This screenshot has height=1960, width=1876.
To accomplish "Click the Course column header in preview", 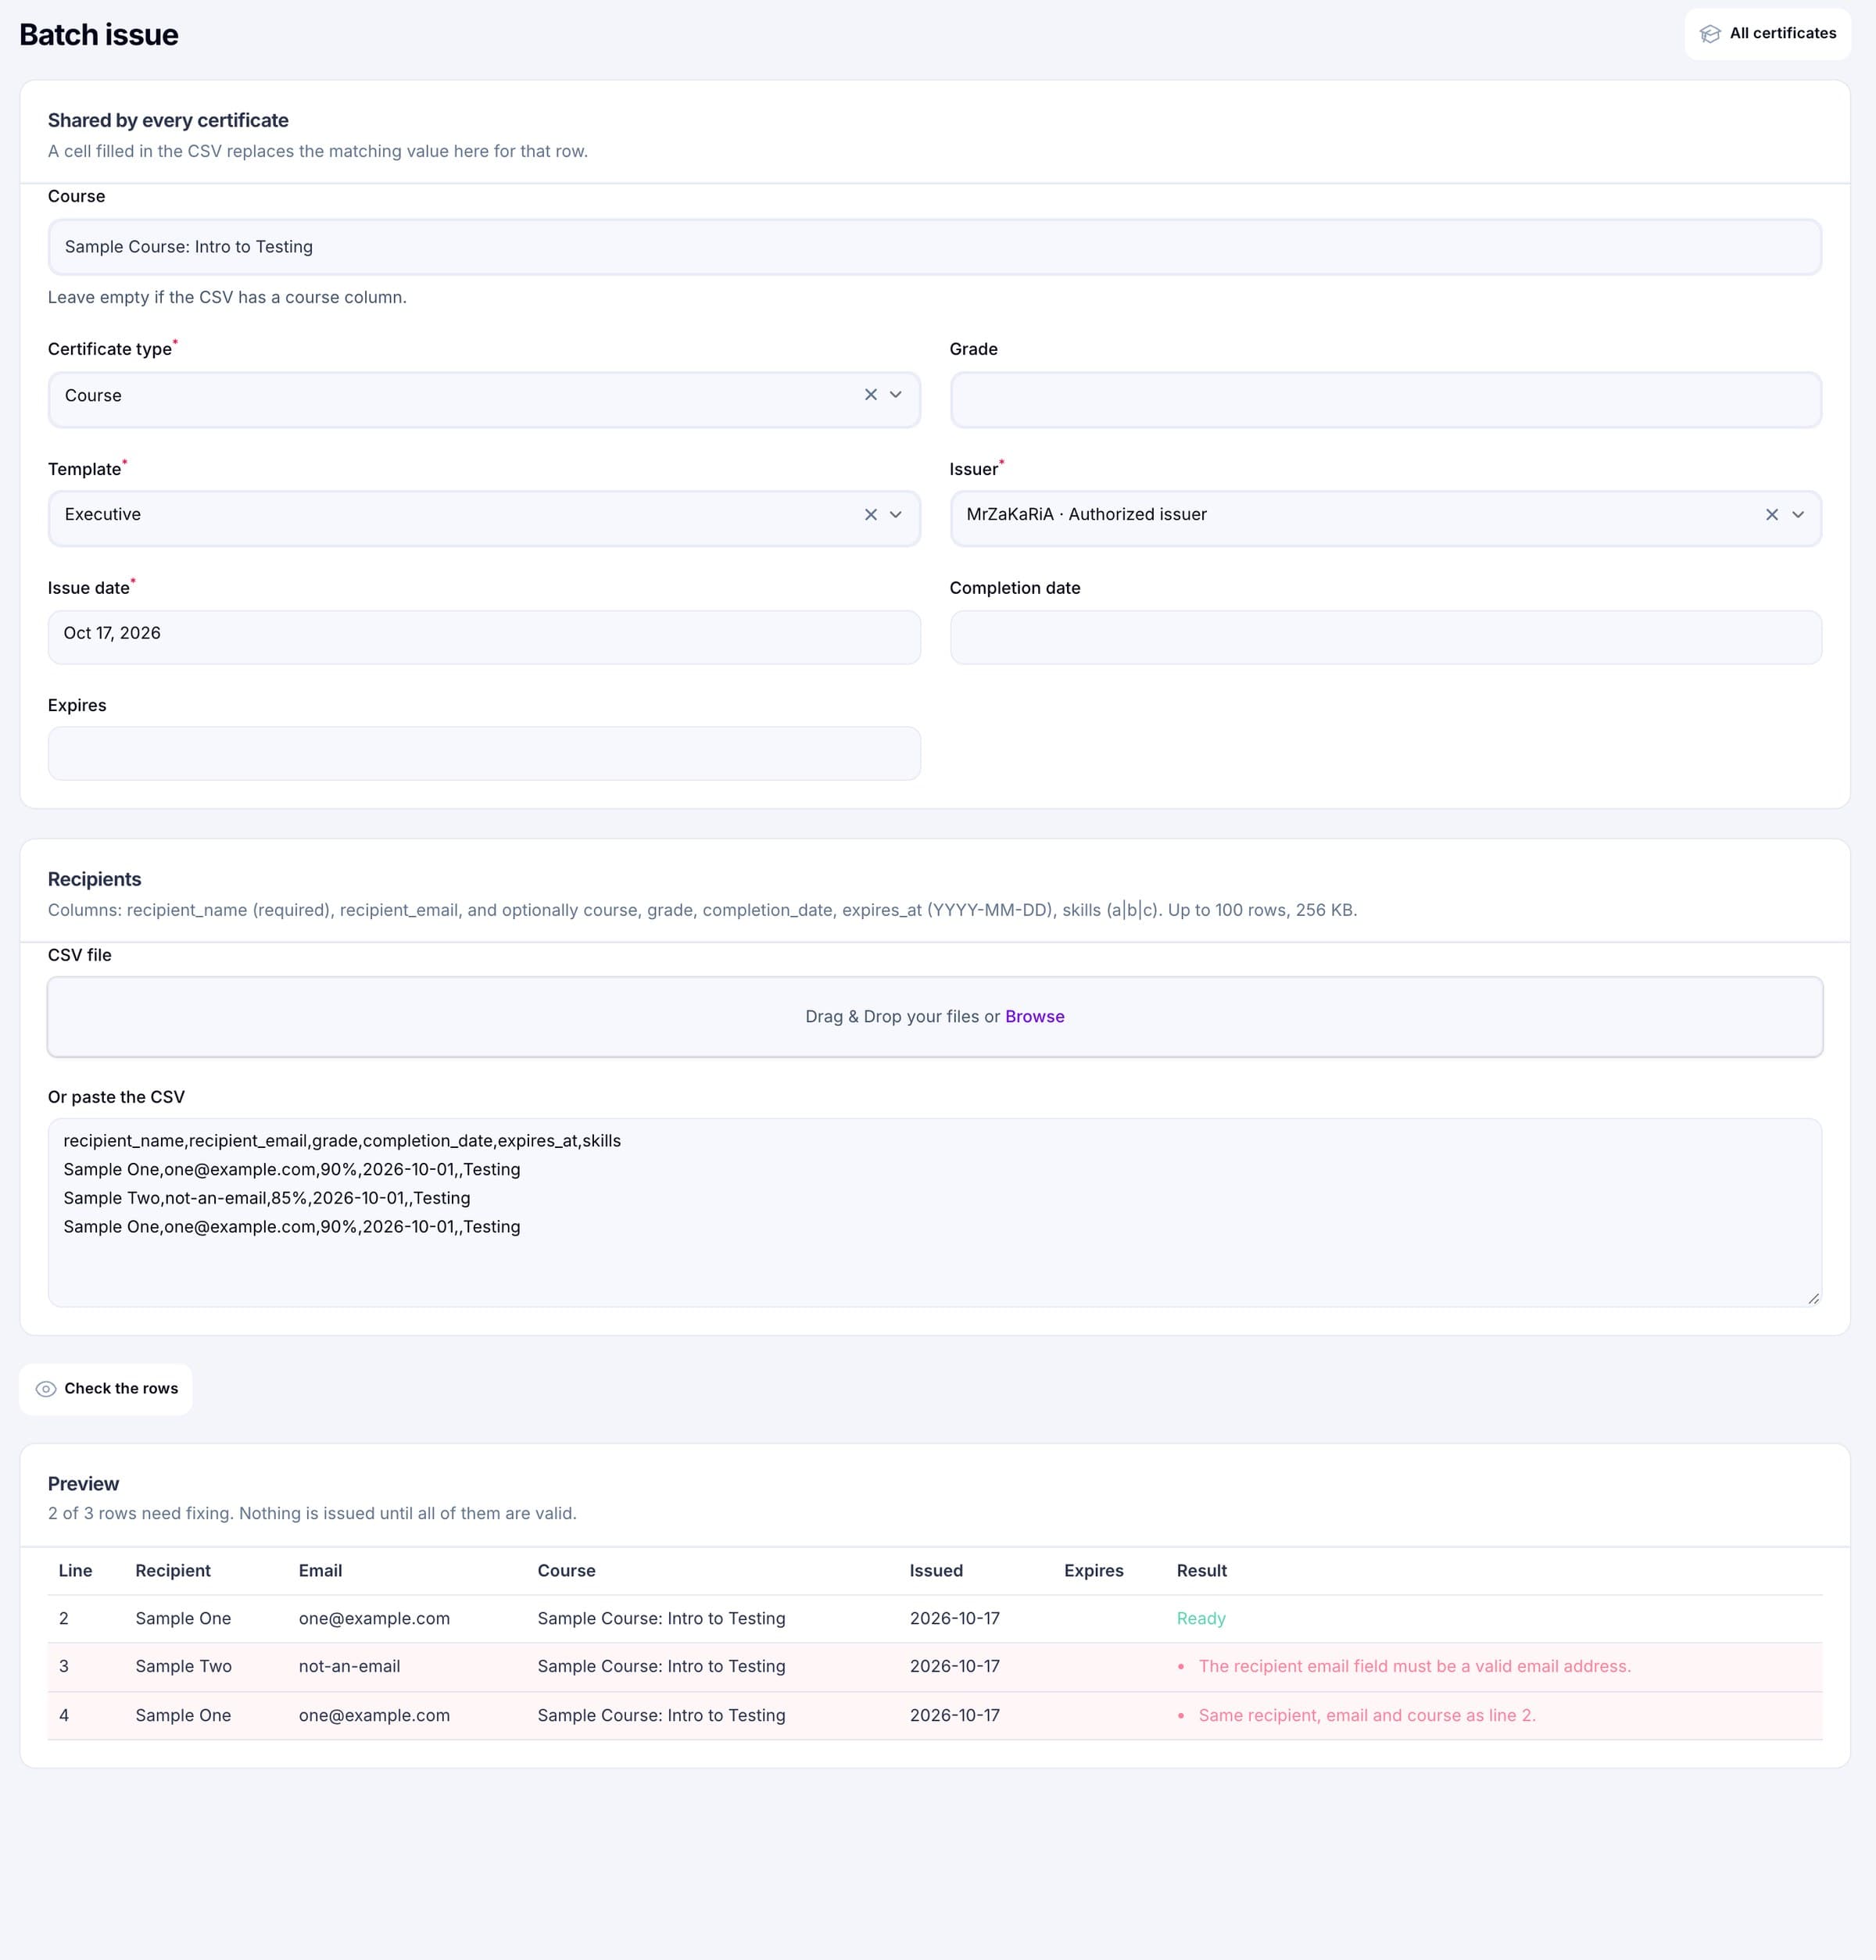I will tap(566, 1570).
